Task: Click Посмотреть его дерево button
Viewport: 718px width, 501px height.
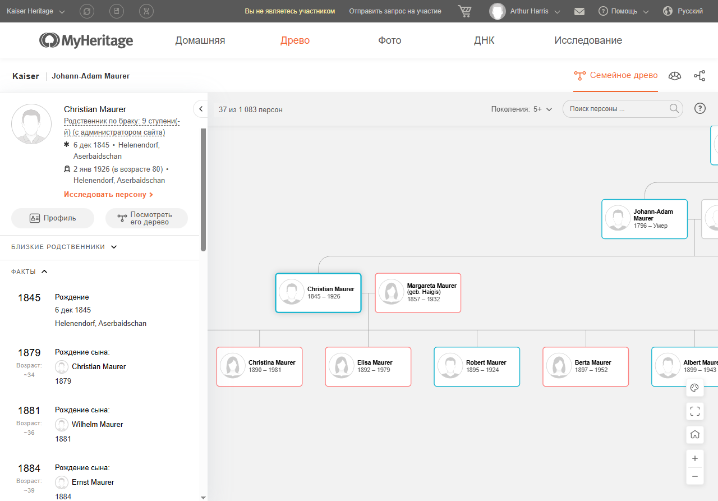Action: 146,218
